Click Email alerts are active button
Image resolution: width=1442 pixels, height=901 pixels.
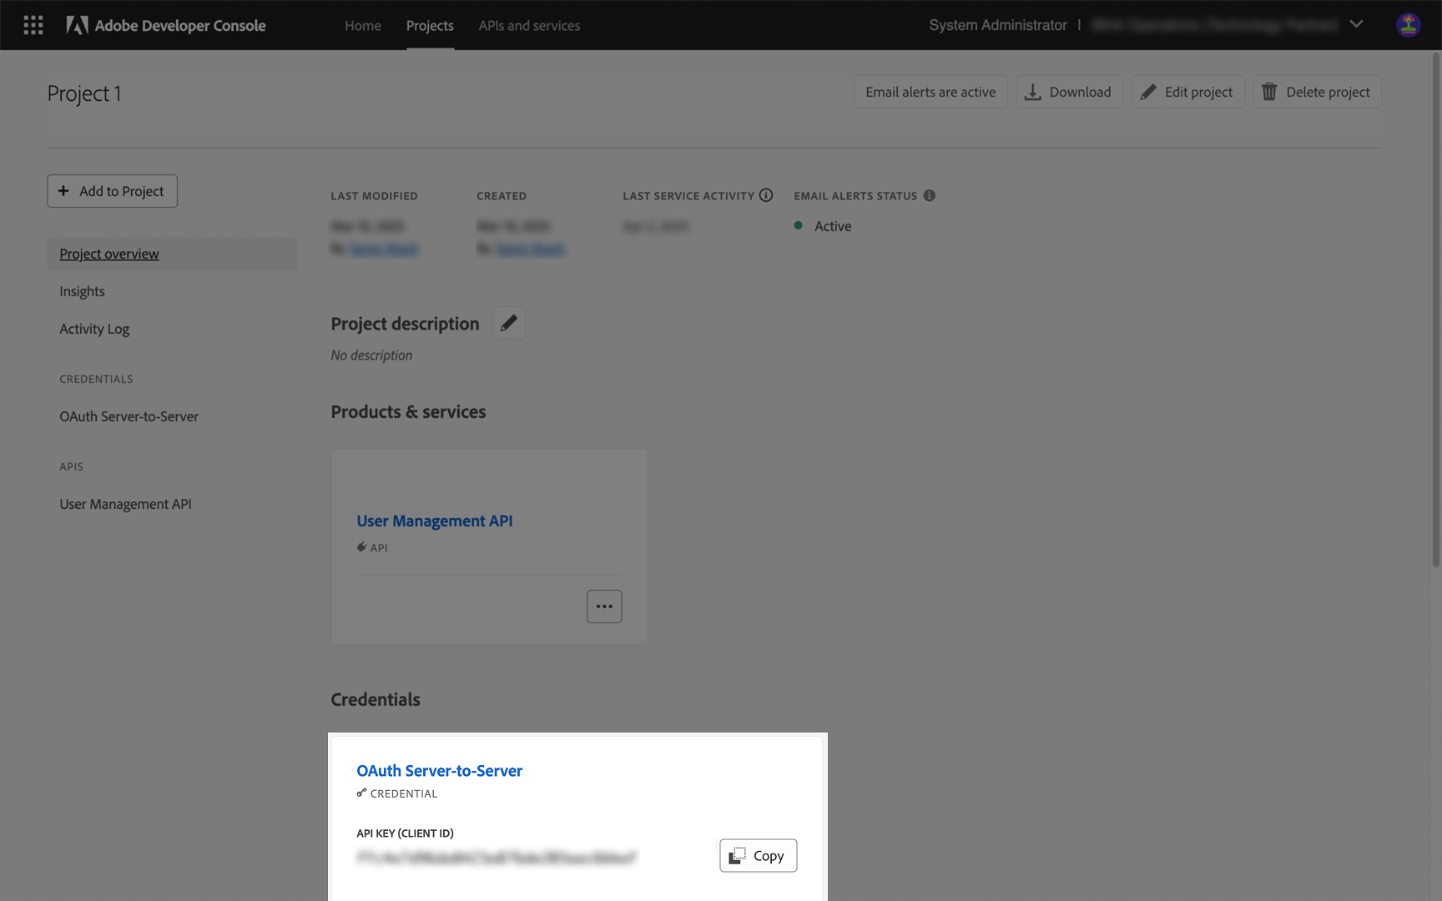point(930,92)
